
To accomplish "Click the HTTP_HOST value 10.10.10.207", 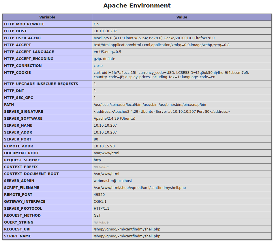I will [x=105, y=31].
